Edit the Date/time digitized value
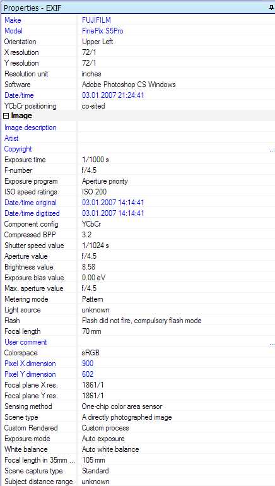 113,213
